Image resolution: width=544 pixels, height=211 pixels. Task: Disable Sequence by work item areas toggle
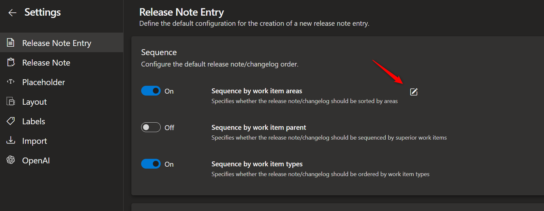coord(151,91)
